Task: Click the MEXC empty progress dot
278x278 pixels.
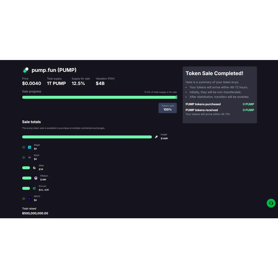Action: tap(24, 198)
